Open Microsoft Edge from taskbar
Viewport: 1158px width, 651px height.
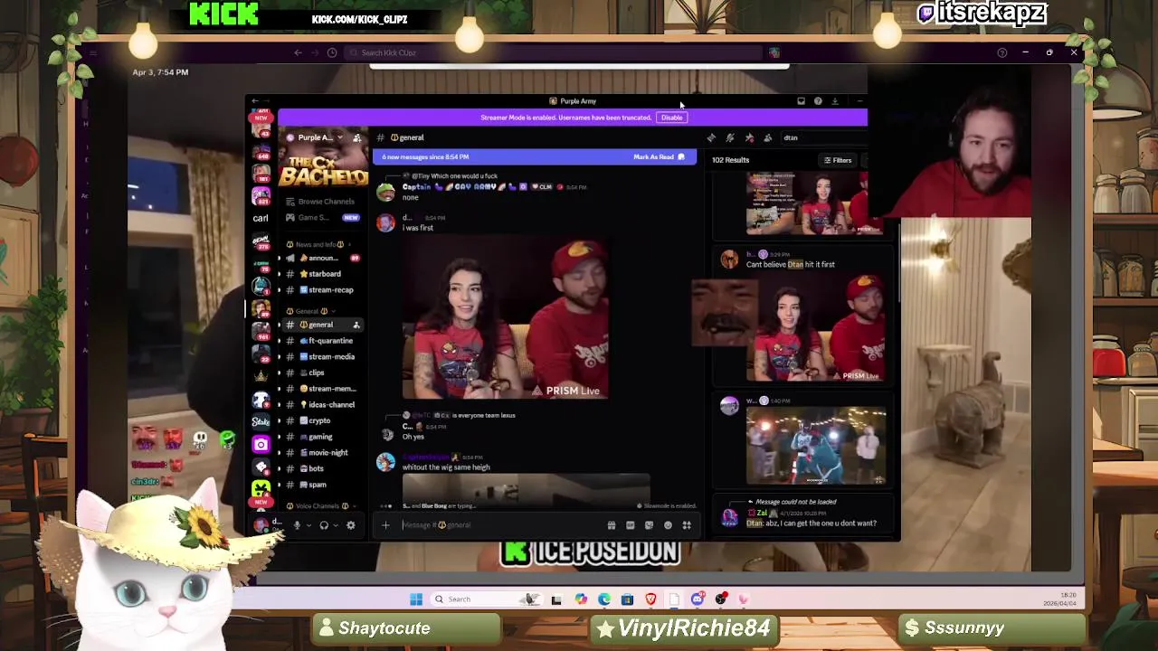(604, 599)
